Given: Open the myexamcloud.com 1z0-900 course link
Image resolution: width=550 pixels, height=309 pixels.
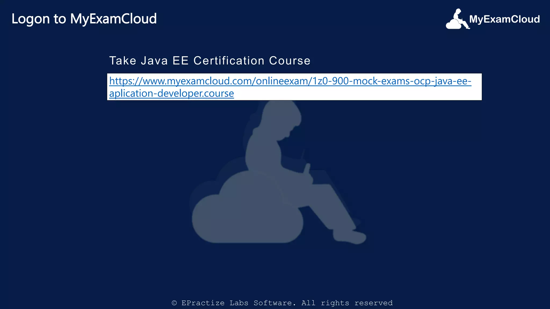Looking at the screenshot, I should coord(290,87).
